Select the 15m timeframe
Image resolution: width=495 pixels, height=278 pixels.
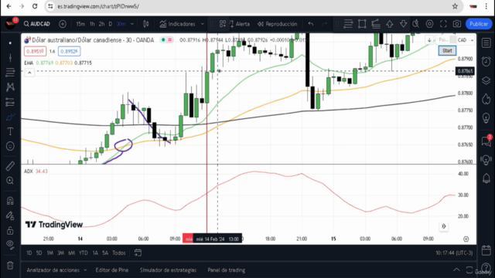coord(80,24)
